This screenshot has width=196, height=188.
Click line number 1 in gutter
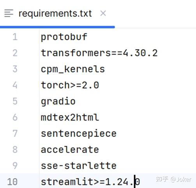[15, 37]
